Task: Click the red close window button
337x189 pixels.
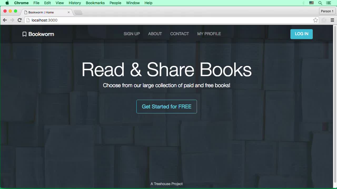Action: (x=5, y=11)
